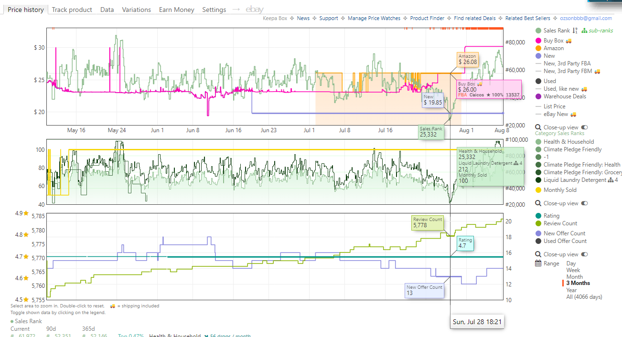The width and height of the screenshot is (622, 337).
Task: Set chart range to Week
Action: coord(573,270)
